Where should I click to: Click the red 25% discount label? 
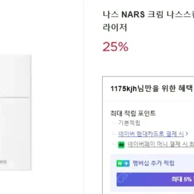click(116, 46)
